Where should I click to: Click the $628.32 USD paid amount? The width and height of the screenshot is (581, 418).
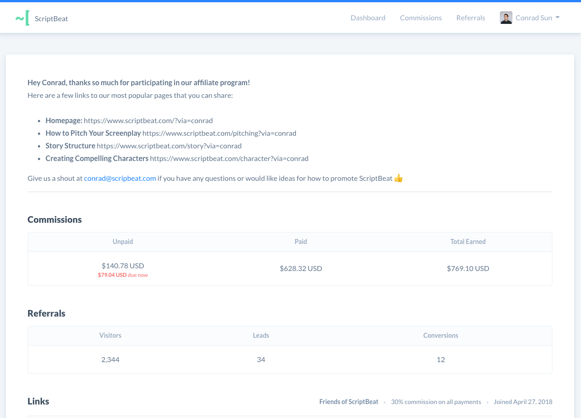[x=301, y=268]
